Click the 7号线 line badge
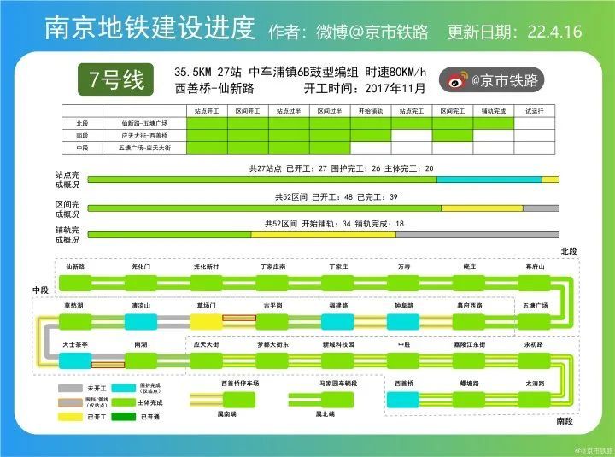The image size is (615, 457). (115, 79)
